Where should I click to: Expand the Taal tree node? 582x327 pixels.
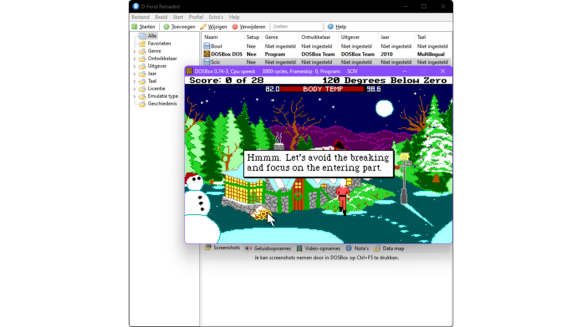click(x=135, y=81)
